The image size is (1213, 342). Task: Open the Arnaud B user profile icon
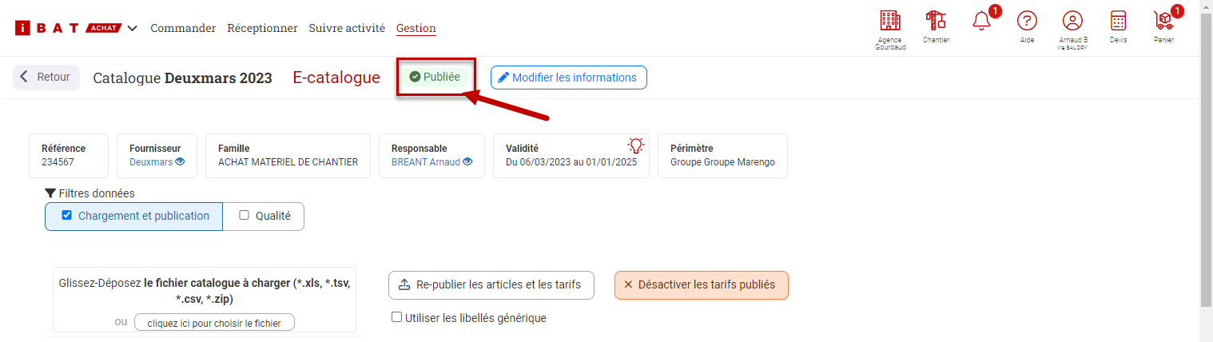[1072, 22]
